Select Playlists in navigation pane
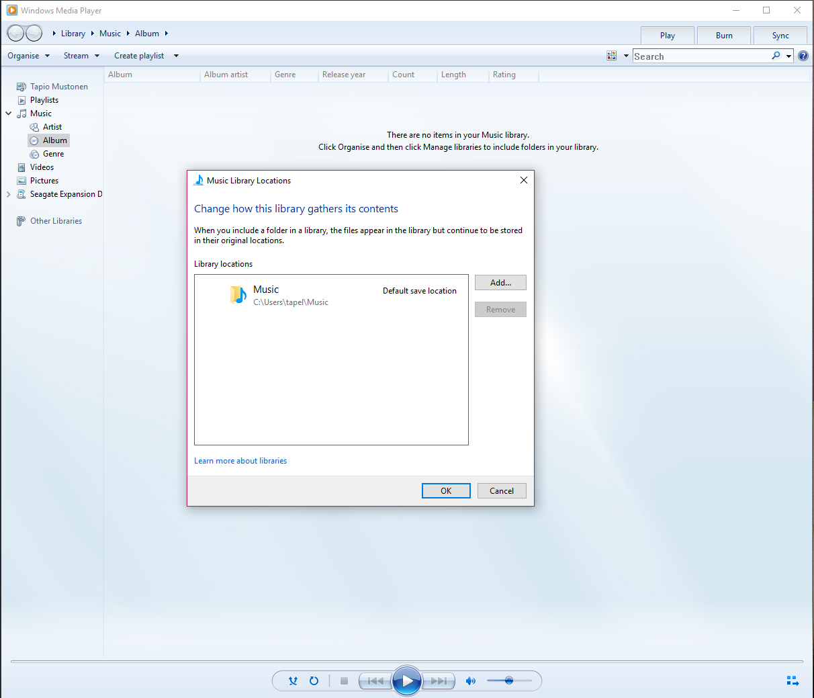Screen dimensions: 814x698 coord(38,100)
